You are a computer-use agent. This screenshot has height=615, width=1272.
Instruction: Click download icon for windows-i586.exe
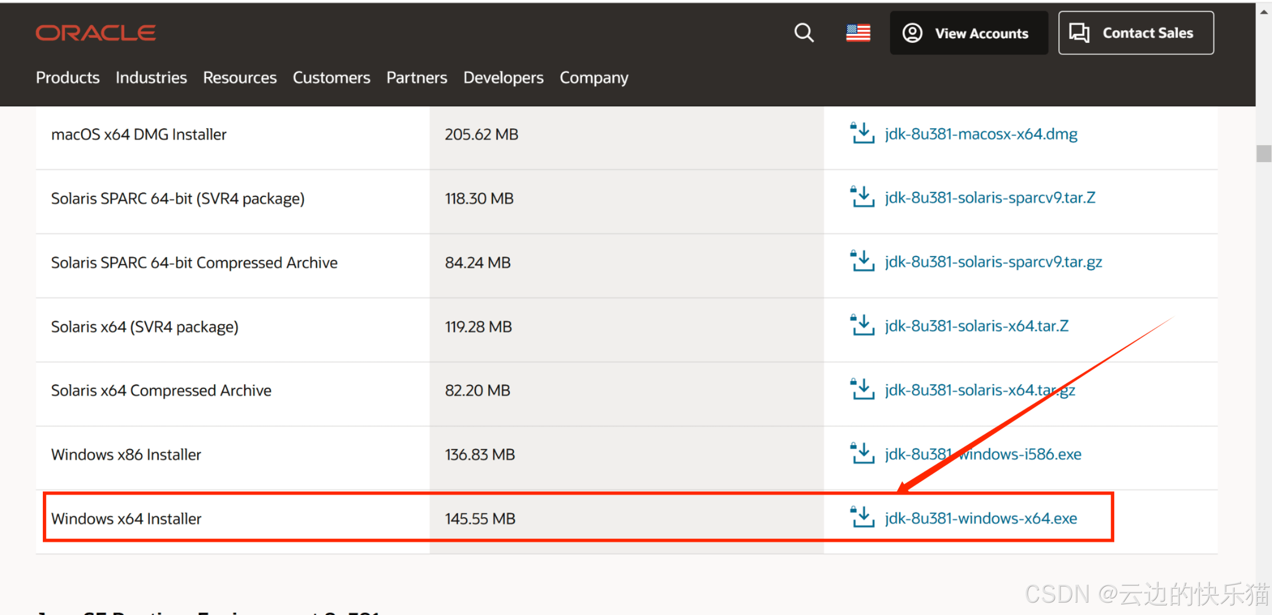pyautogui.click(x=862, y=453)
